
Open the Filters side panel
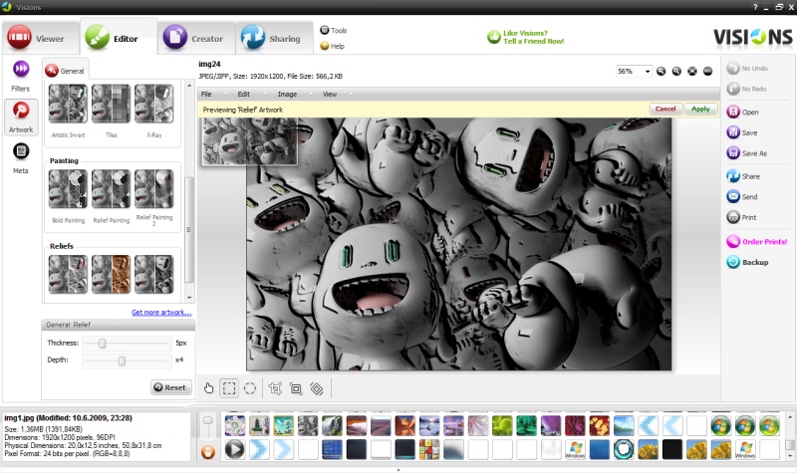21,77
